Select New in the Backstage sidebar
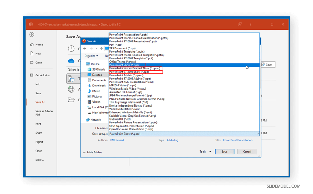This screenshot has height=194, width=313. tap(36, 54)
